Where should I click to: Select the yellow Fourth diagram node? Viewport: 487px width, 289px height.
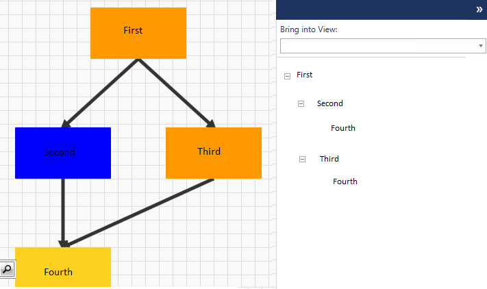(63, 267)
